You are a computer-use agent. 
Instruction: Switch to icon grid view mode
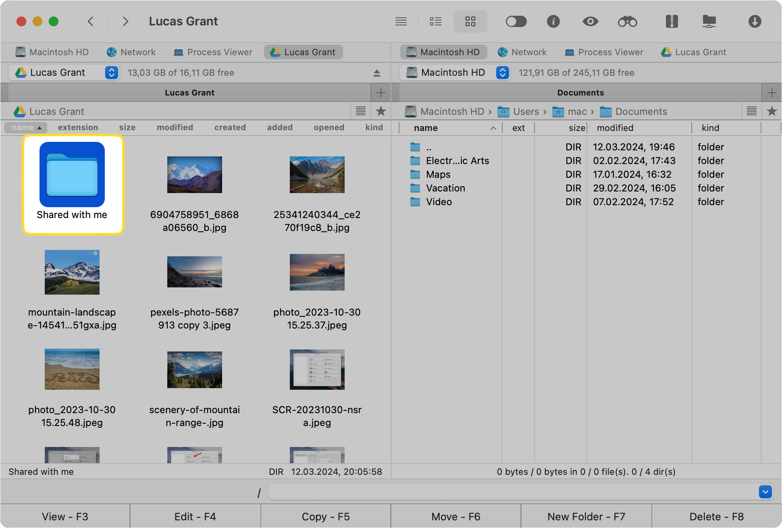[x=470, y=21]
